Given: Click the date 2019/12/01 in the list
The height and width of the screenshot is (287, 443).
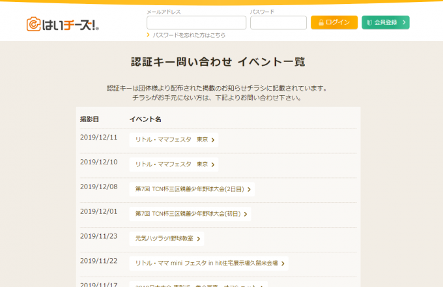Looking at the screenshot, I should pyautogui.click(x=98, y=211).
